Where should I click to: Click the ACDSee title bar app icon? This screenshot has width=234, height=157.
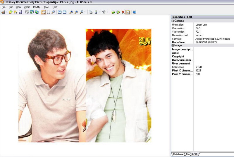2,2
